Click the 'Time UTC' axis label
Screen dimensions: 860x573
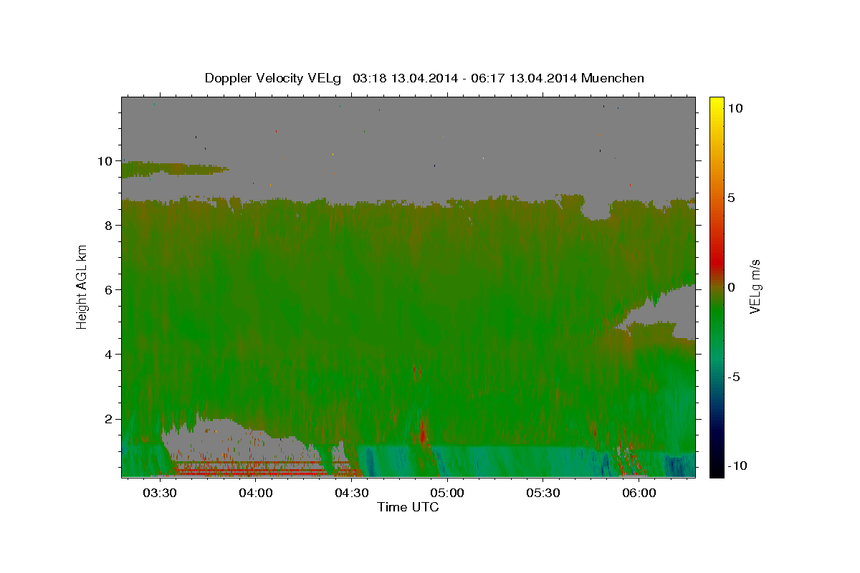coord(408,507)
